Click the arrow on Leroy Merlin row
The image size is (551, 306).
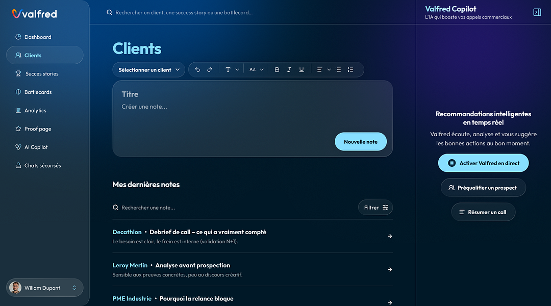point(390,269)
